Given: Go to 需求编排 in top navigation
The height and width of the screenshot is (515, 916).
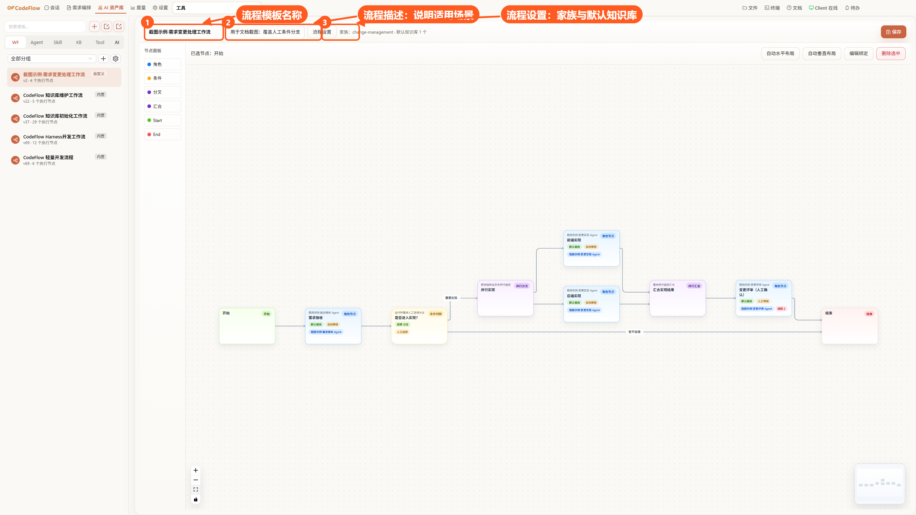Looking at the screenshot, I should point(79,8).
